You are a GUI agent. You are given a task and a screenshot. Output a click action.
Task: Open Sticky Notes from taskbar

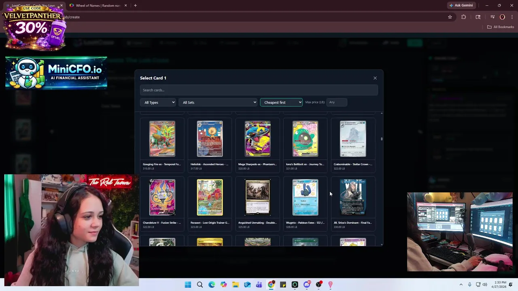283,285
